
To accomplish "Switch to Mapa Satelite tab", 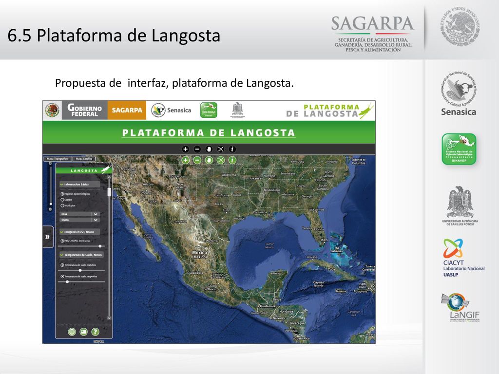I will point(84,159).
